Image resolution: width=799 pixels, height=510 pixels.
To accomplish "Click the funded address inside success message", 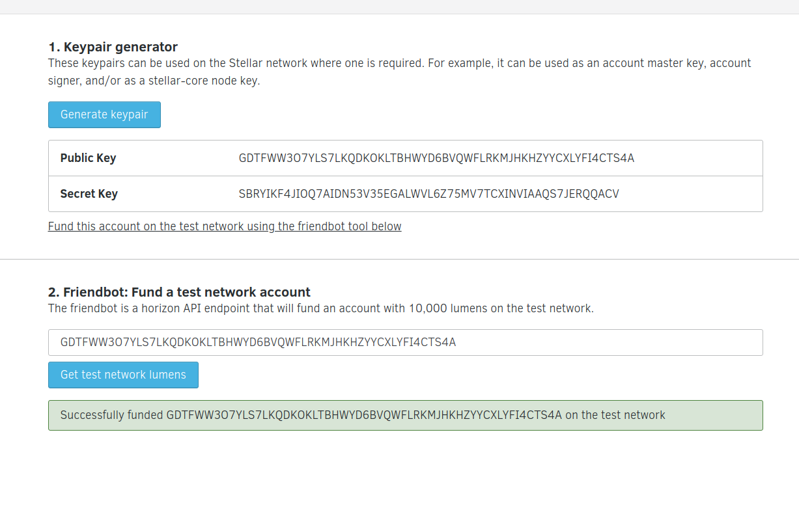I will point(363,415).
